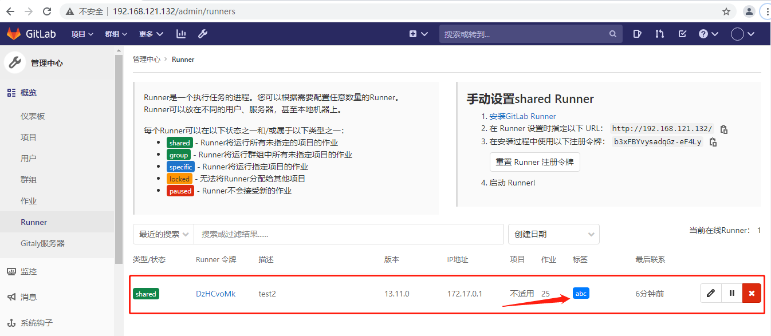The image size is (771, 336).
Task: Open 仪表板 in the sidebar
Action: click(x=33, y=116)
